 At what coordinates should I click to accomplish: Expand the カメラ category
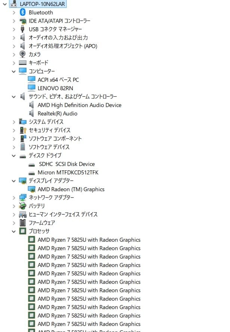tap(14, 55)
